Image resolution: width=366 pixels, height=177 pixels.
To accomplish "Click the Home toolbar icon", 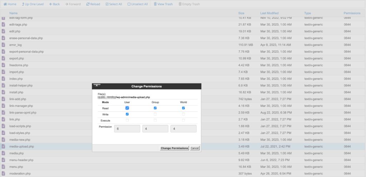I will point(10,4).
